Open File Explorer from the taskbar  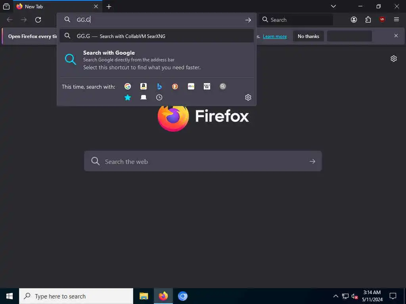[x=144, y=296]
